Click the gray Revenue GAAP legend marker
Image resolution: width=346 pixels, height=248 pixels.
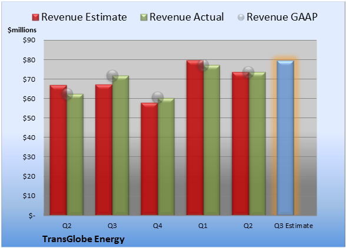241,17
